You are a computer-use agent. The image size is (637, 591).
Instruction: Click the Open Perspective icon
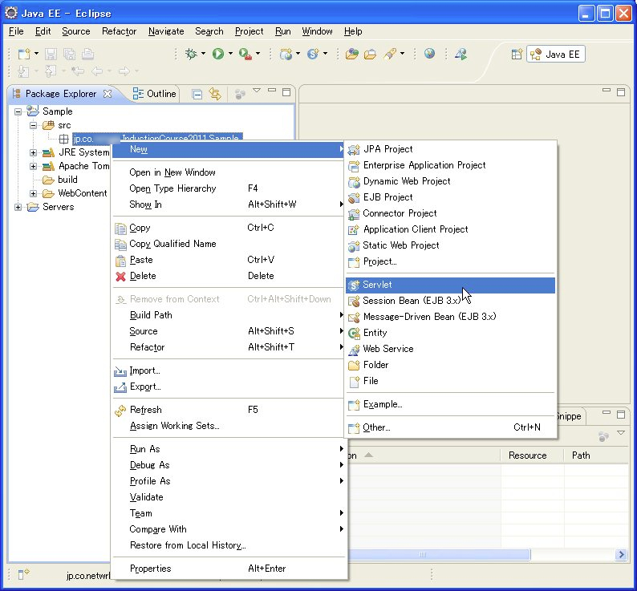(x=517, y=54)
